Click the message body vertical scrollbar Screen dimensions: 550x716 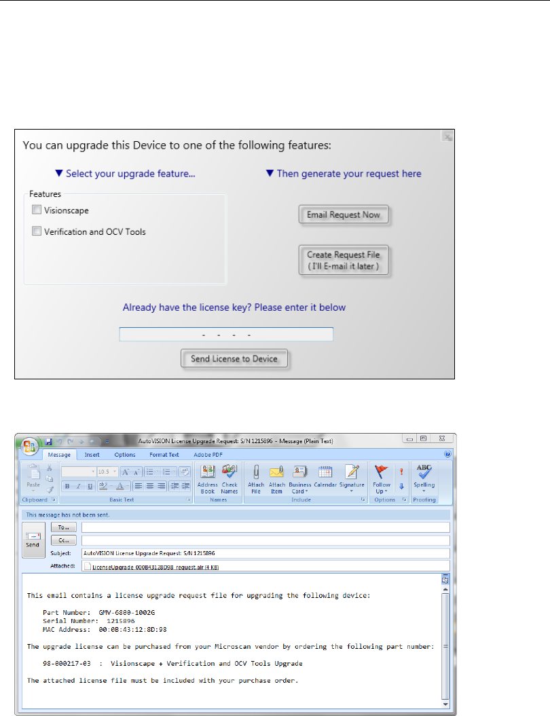[445, 646]
